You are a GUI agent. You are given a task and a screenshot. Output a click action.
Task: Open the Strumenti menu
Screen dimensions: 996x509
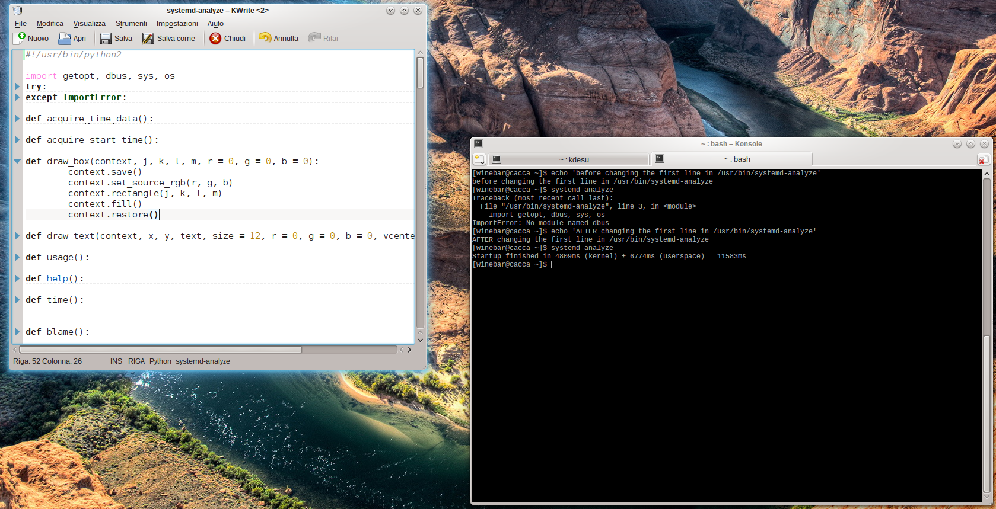click(x=131, y=24)
